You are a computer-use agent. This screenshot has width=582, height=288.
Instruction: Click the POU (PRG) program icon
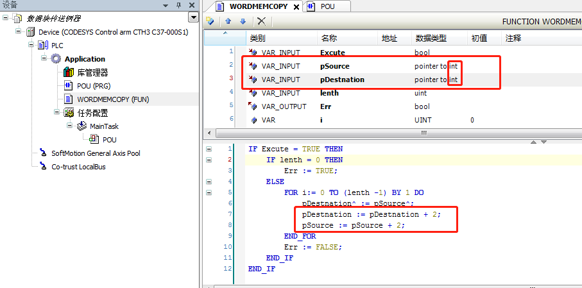[68, 86]
